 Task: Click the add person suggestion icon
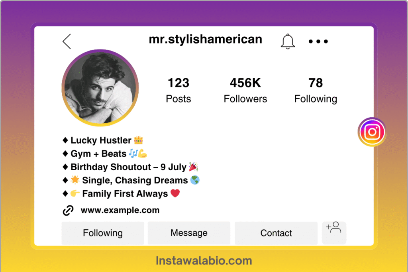click(334, 233)
